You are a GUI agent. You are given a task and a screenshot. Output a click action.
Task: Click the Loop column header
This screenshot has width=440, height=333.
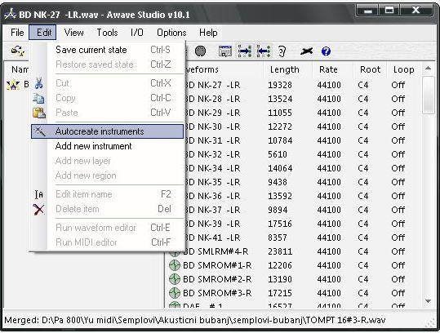(x=404, y=69)
